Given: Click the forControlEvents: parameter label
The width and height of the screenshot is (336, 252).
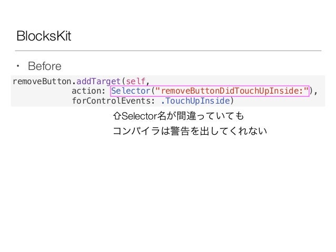Looking at the screenshot, I should [x=113, y=101].
